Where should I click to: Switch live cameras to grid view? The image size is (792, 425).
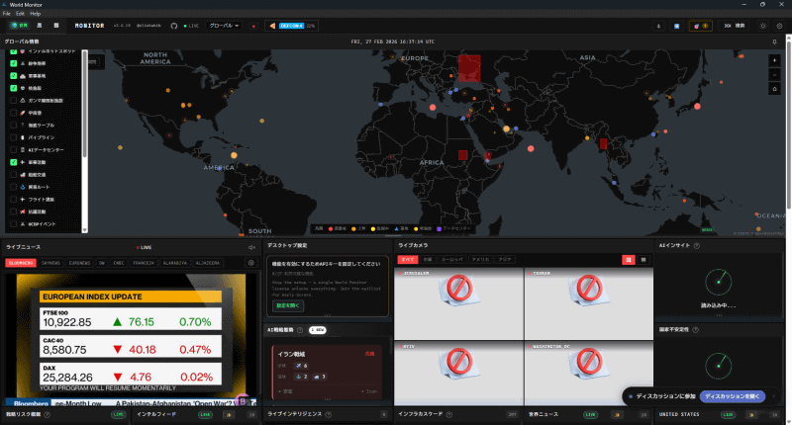point(629,260)
